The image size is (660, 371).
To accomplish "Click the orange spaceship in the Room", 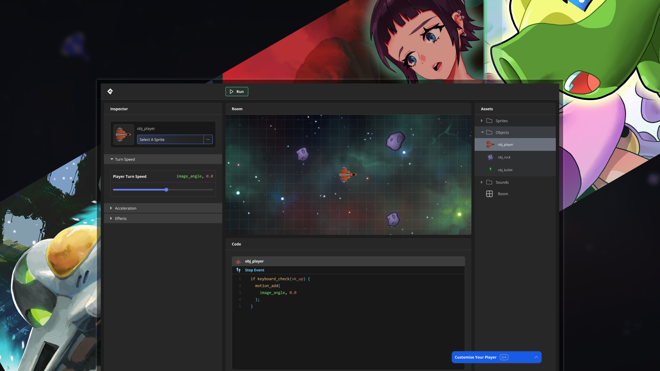I will tap(347, 175).
